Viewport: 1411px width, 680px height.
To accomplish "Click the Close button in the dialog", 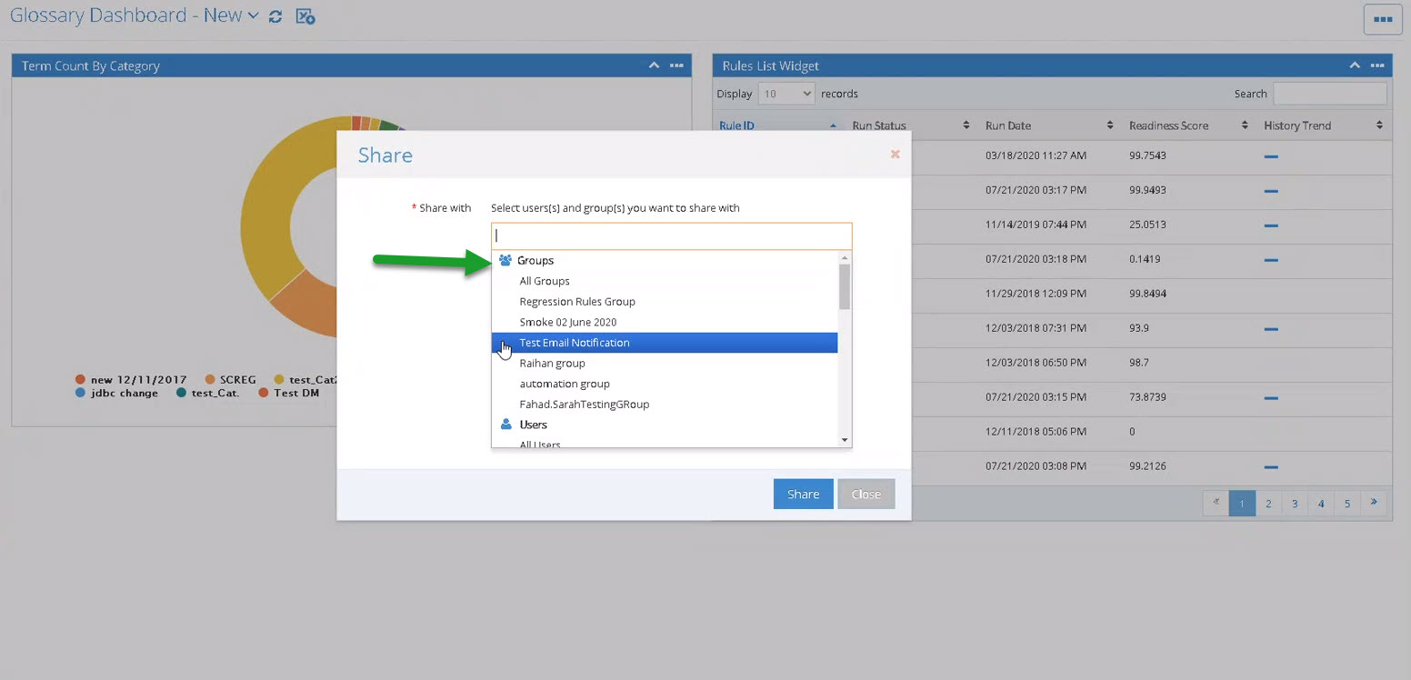I will point(866,494).
